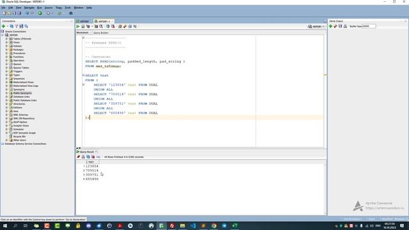Open Telegram from the taskbar
This screenshot has width=409, height=230.
224,226
